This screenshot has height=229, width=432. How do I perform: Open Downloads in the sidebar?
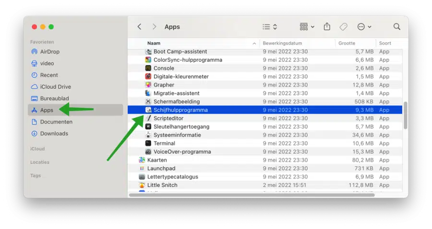(x=75, y=133)
